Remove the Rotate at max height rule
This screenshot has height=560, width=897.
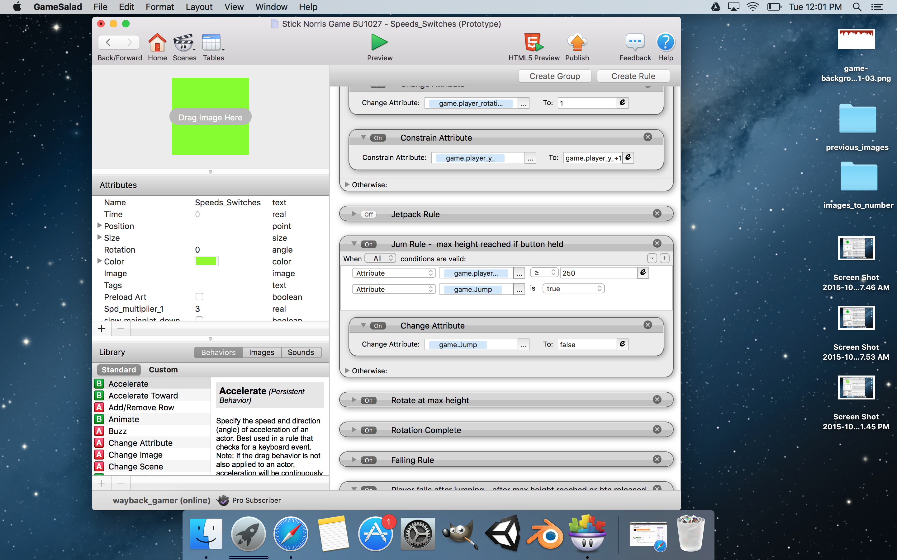click(657, 400)
